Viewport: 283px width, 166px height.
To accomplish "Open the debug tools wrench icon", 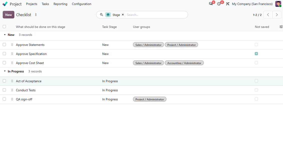I will click(x=228, y=4).
